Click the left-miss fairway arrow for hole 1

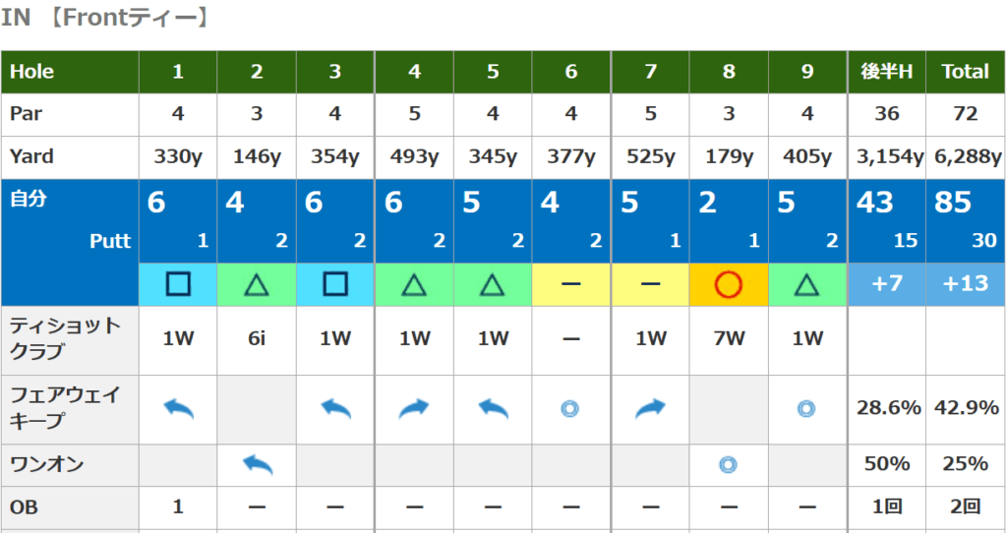click(178, 408)
